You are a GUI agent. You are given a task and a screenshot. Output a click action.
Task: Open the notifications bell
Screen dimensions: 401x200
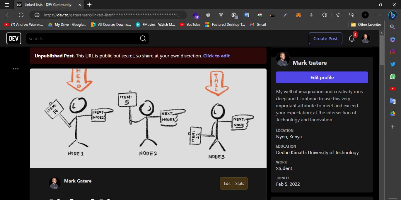coord(352,38)
